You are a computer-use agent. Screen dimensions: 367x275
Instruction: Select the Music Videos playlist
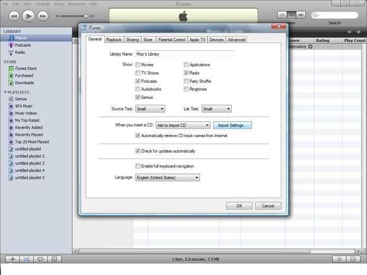[x=25, y=113]
